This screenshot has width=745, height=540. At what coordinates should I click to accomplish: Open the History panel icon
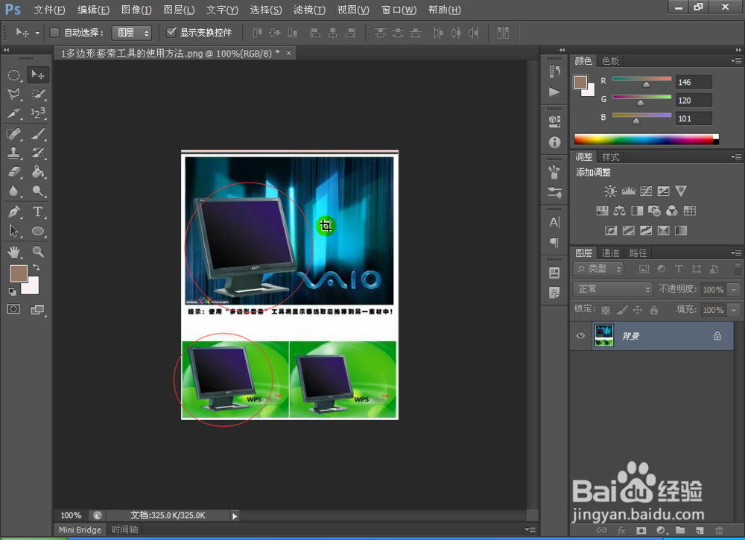tap(554, 72)
